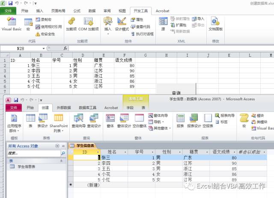Collapse the Access navigation pane
The image size is (274, 198).
[x=63, y=146]
